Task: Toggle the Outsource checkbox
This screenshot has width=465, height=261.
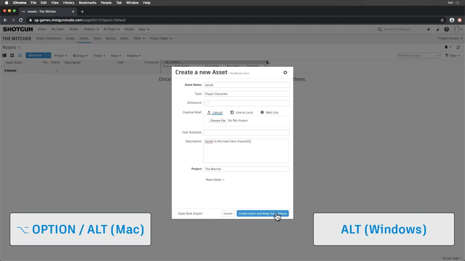Action: [x=207, y=103]
